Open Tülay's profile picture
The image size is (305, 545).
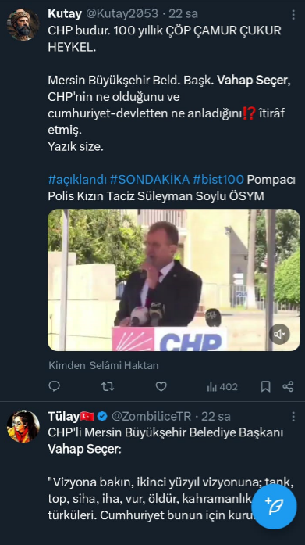23,426
